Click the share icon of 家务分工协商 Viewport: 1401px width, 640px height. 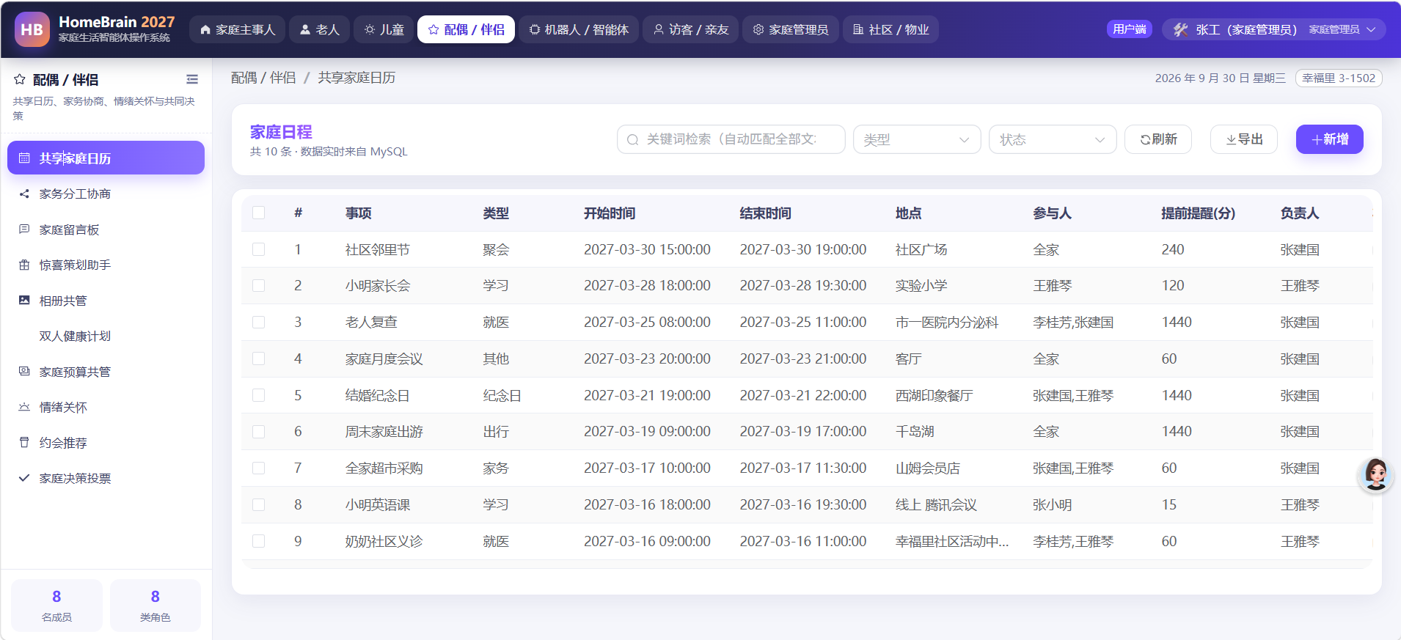pyautogui.click(x=24, y=194)
